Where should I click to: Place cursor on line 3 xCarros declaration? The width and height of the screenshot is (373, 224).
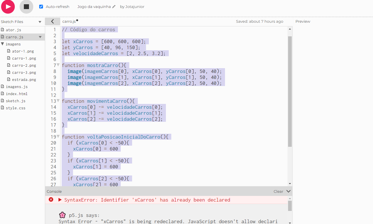pos(104,41)
